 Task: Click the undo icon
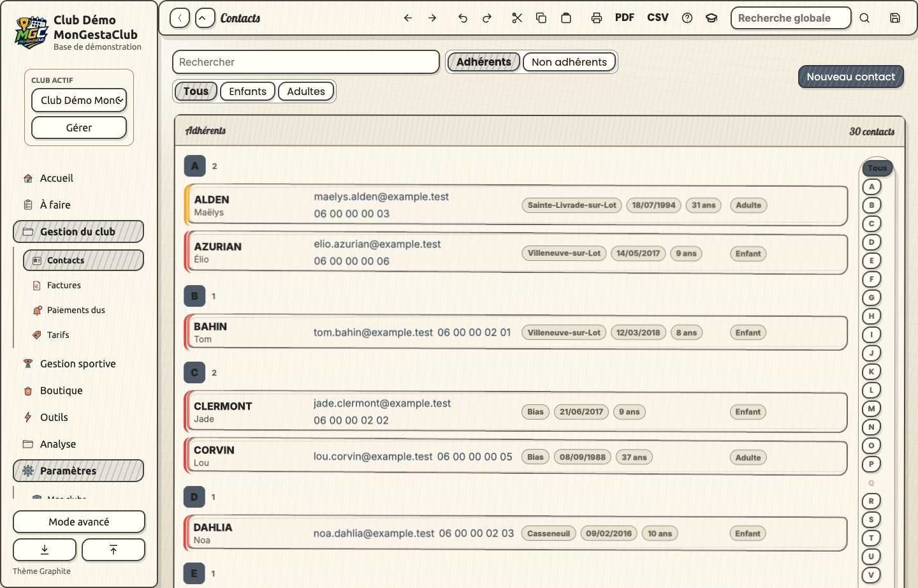pyautogui.click(x=463, y=18)
